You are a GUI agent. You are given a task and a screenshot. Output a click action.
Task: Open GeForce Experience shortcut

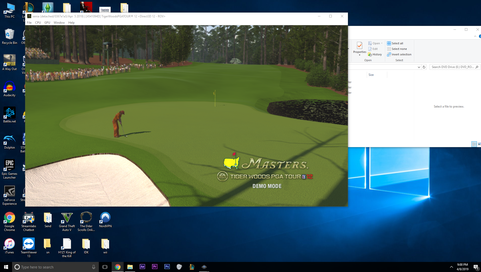10,195
